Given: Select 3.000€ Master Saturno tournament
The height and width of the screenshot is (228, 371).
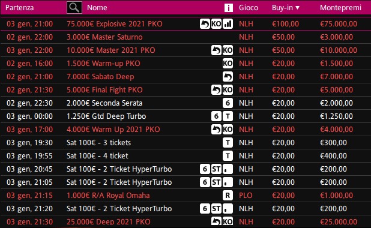Looking at the screenshot, I should pos(104,37).
